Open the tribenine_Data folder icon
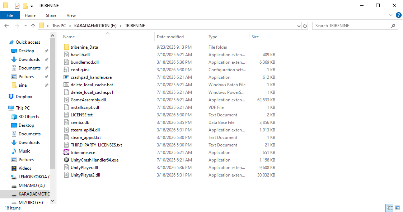This screenshot has height=212, width=403. (x=66, y=47)
